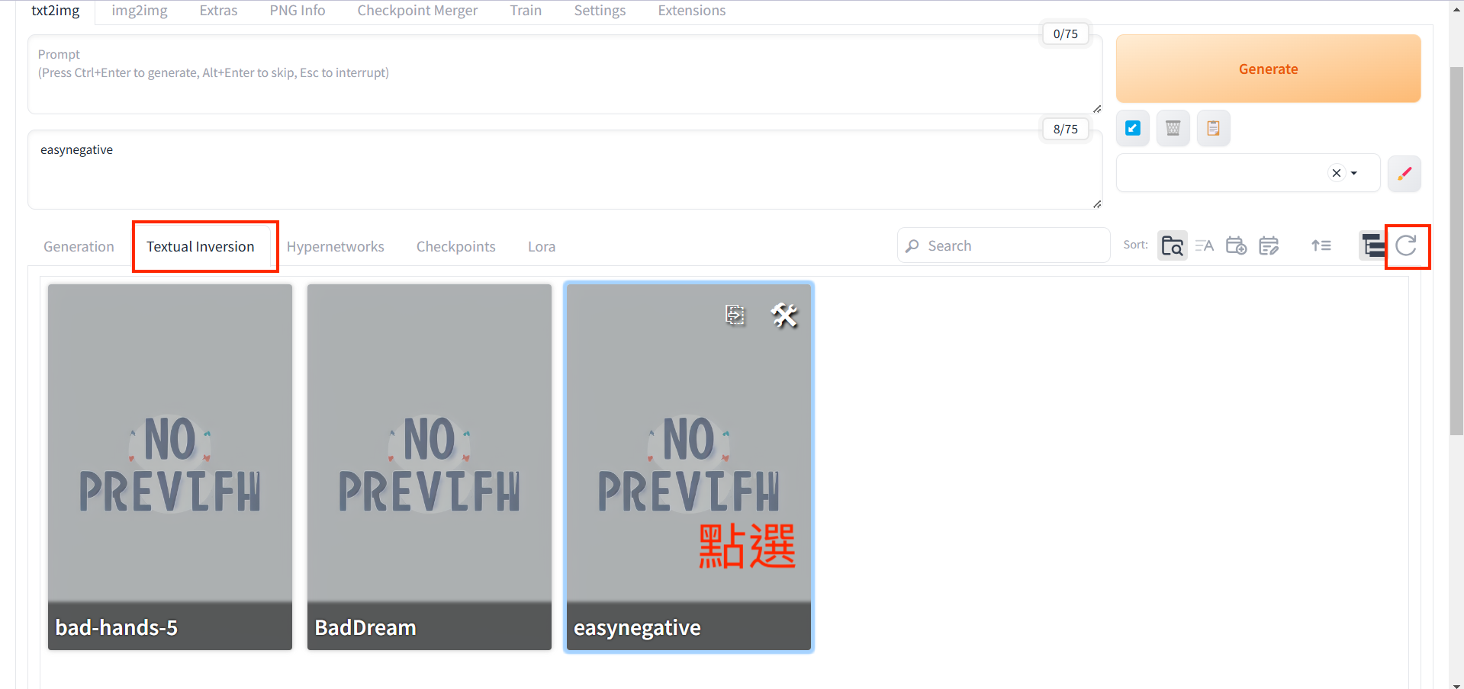Toggle the directory tree view
The height and width of the screenshot is (689, 1464).
[1372, 245]
